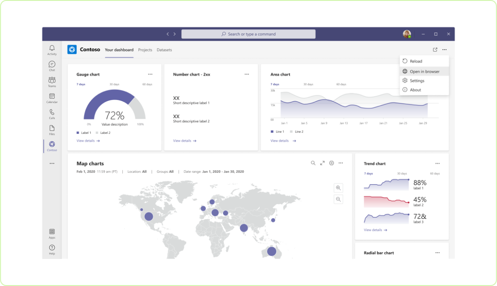Image resolution: width=497 pixels, height=286 pixels.
Task: Click the Search or type a command box
Action: [x=249, y=34]
